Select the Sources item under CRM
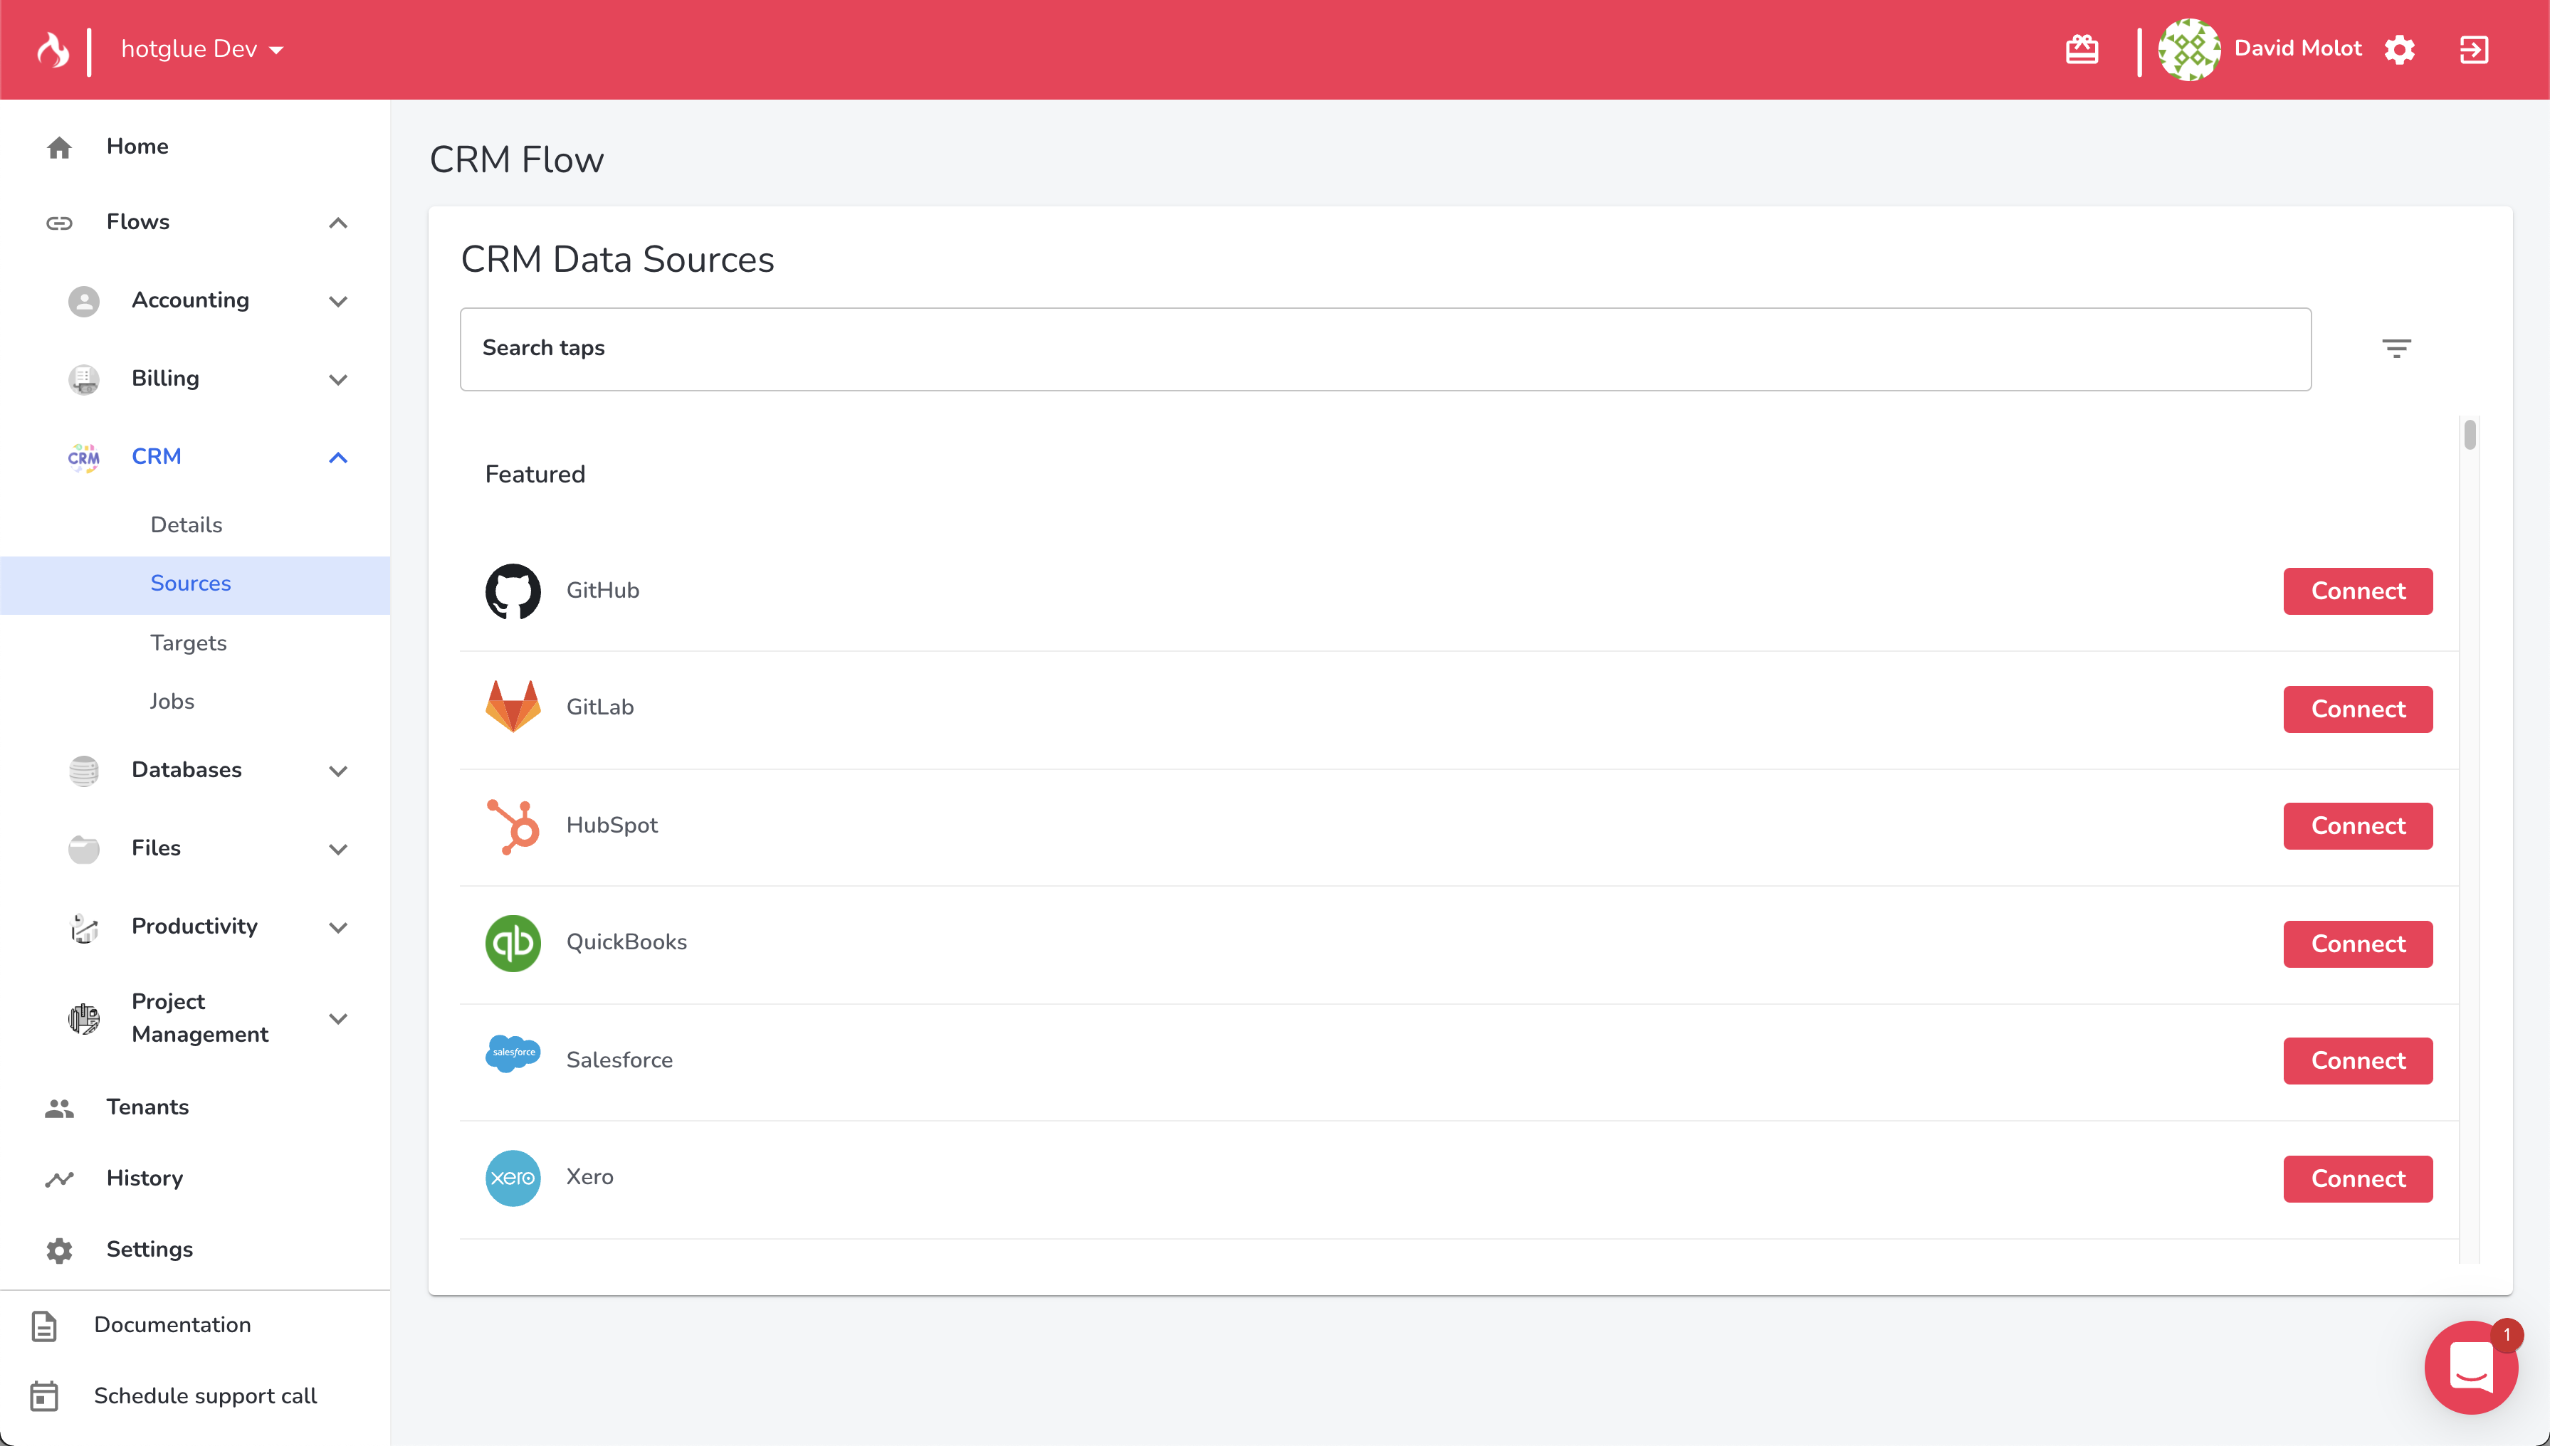 pyautogui.click(x=194, y=585)
